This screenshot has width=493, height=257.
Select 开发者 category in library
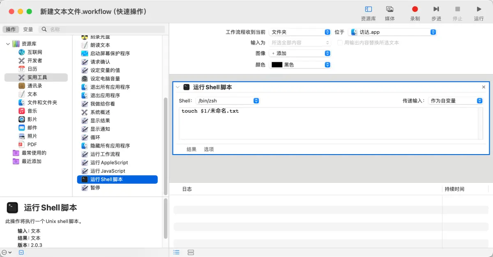35,61
